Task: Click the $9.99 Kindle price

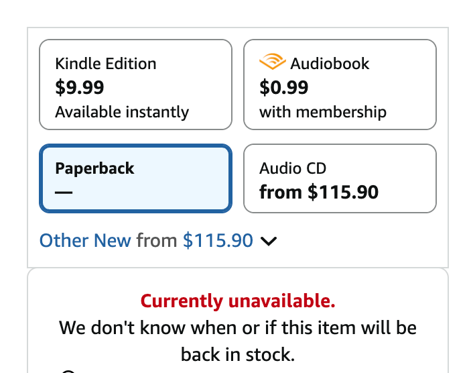Action: [80, 87]
